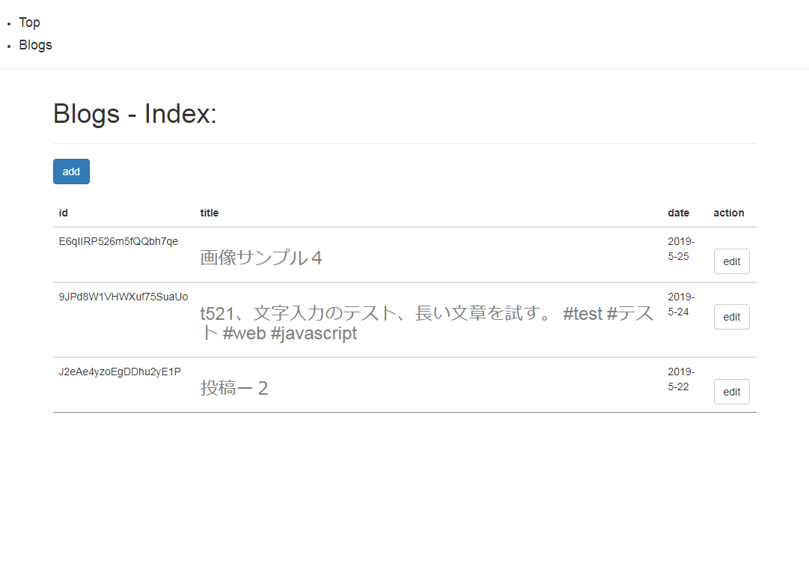Select the action column header
The width and height of the screenshot is (809, 570).
[x=728, y=213]
